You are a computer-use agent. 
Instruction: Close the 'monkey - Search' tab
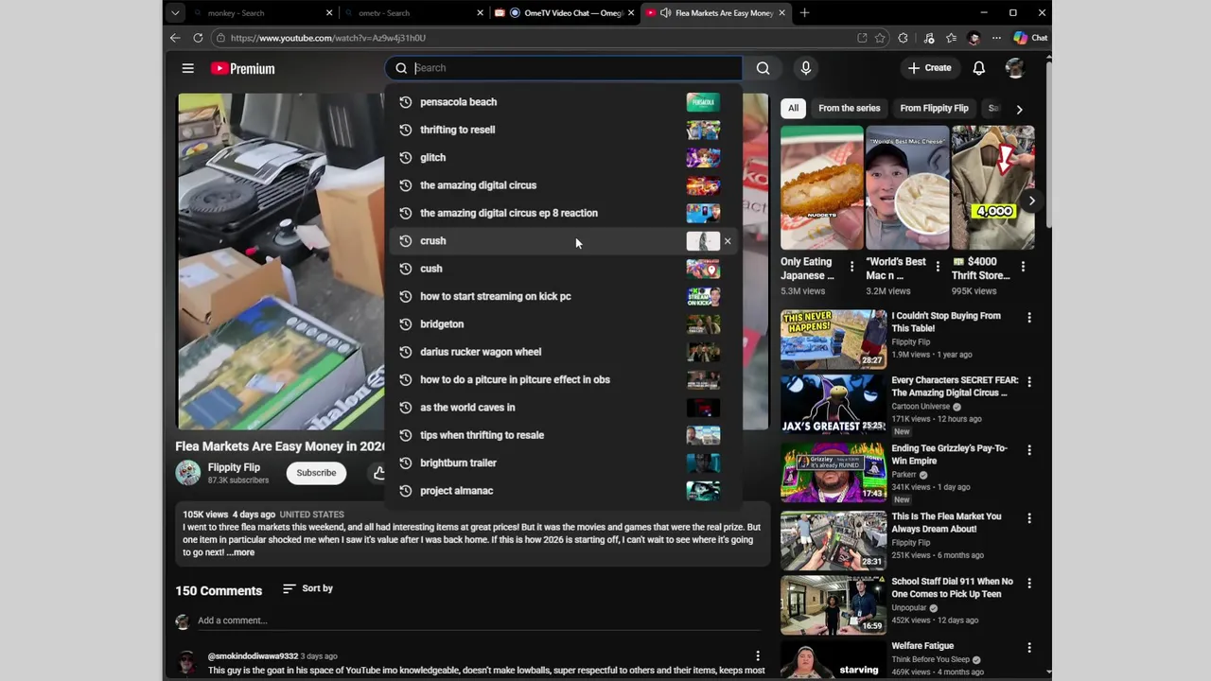tap(329, 13)
